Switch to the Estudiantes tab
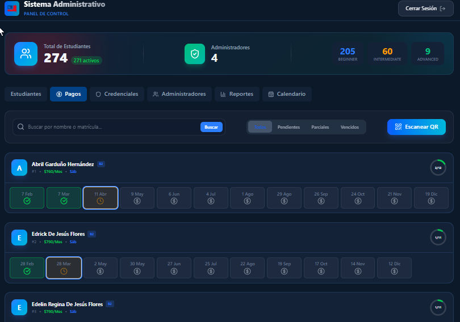 [26, 94]
